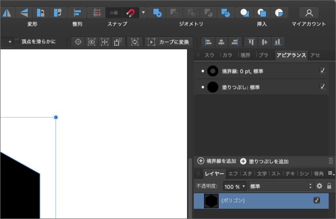Screen dimensions: 336x219
Task: Switch to the エフ (Effects) tab
Action: [x=233, y=173]
